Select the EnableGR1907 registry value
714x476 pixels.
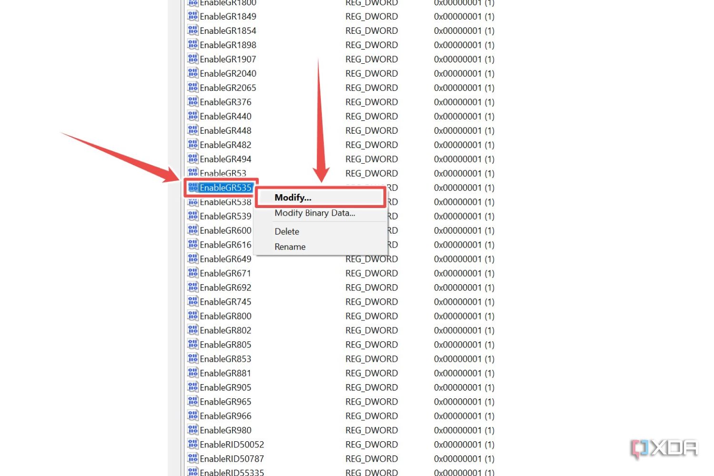228,59
